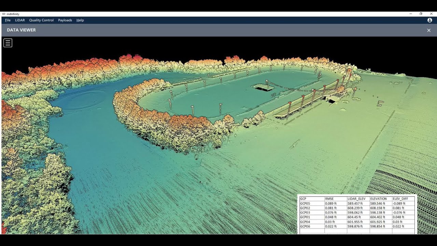Select the GCP05 row label
Screen dimensions: 437x246
point(312,203)
